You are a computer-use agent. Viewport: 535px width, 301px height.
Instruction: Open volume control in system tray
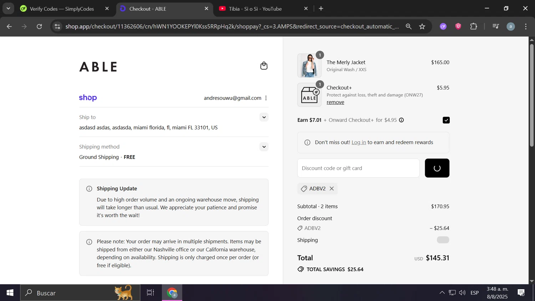point(462,293)
